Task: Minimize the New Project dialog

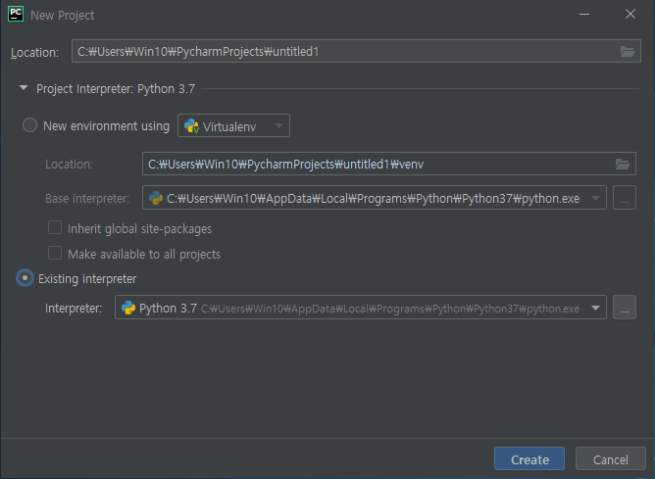Action: [584, 14]
